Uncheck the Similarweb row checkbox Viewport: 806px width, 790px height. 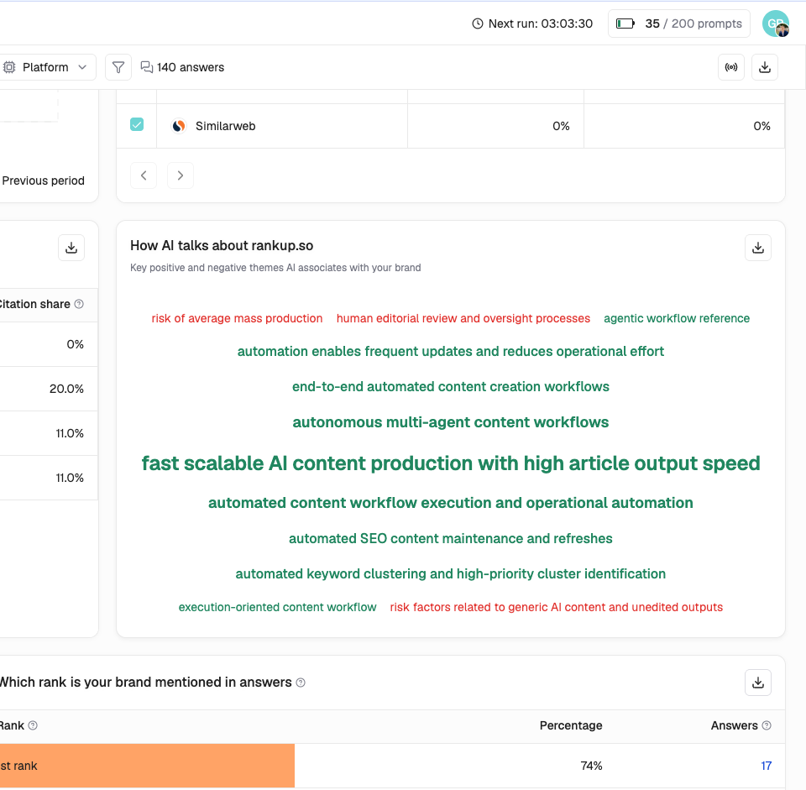pos(137,125)
